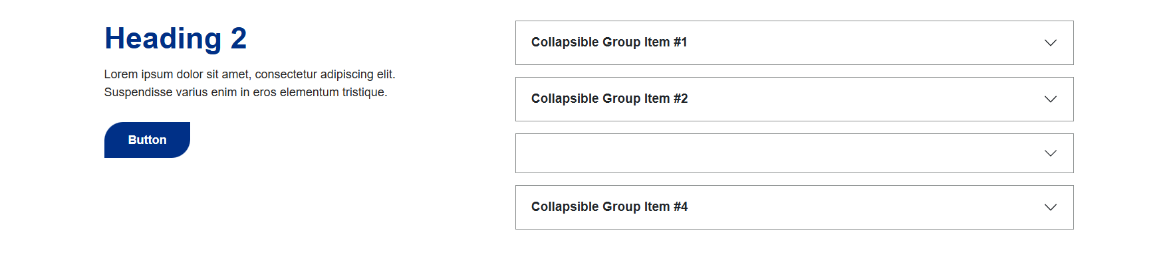Select the "Collapsible Group Item #4" label text
This screenshot has height=272, width=1175.
[609, 207]
